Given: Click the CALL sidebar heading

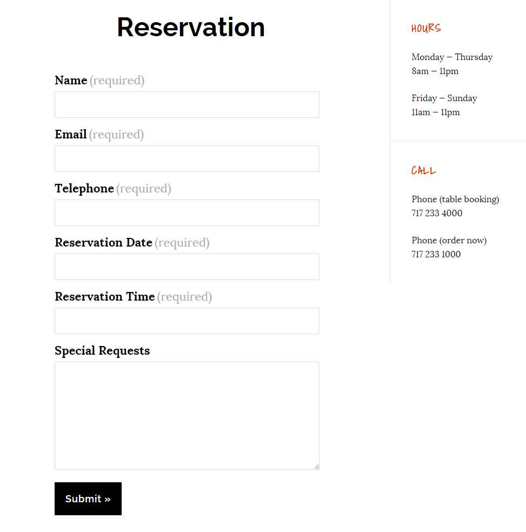Looking at the screenshot, I should coord(423,170).
